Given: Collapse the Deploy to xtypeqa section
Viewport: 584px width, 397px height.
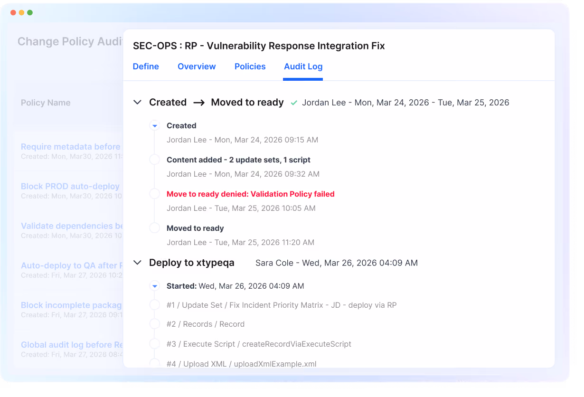Looking at the screenshot, I should (138, 263).
